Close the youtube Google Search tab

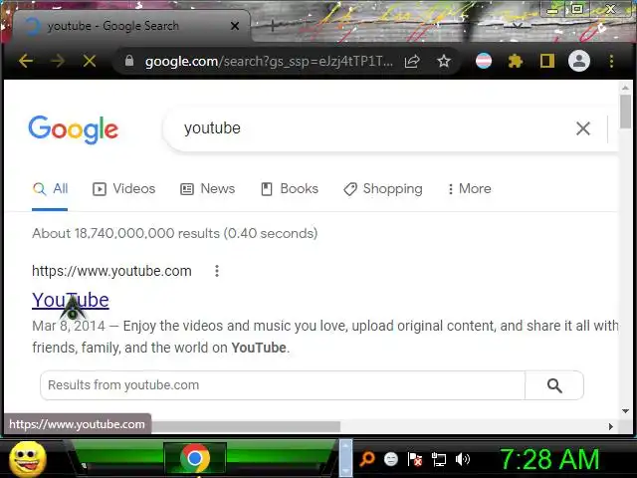(235, 26)
